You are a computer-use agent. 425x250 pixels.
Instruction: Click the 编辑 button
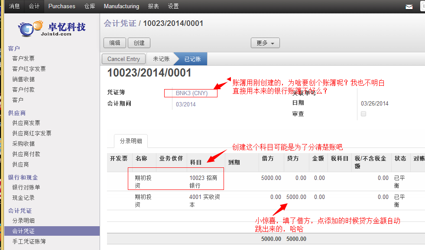115,43
